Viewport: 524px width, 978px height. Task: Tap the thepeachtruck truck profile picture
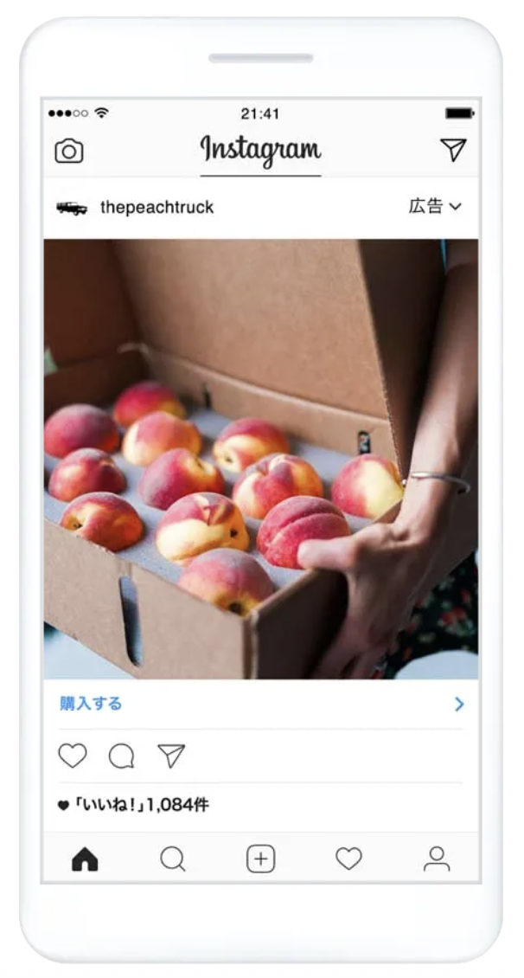[x=72, y=208]
